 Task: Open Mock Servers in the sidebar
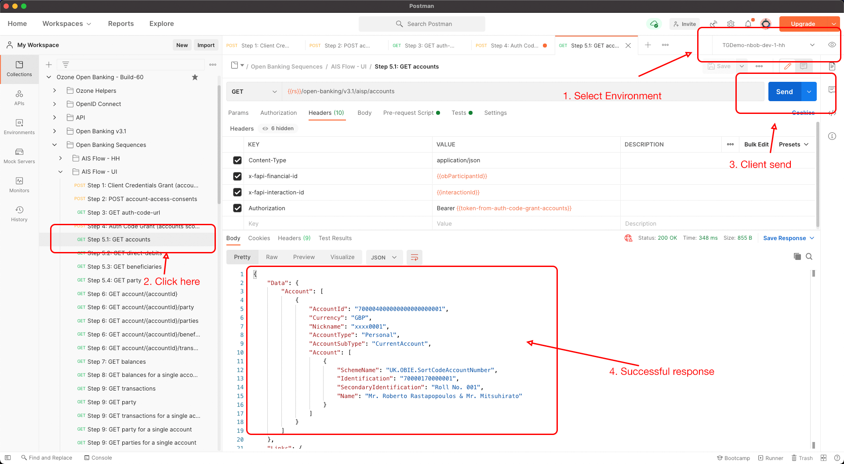19,155
